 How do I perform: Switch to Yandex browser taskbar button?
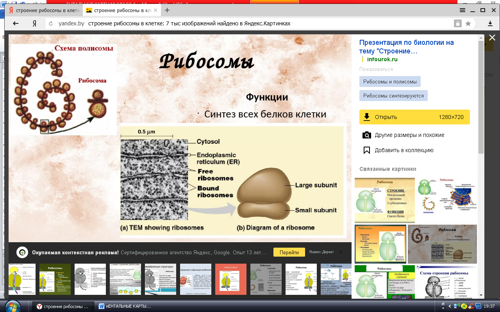[x=63, y=307]
